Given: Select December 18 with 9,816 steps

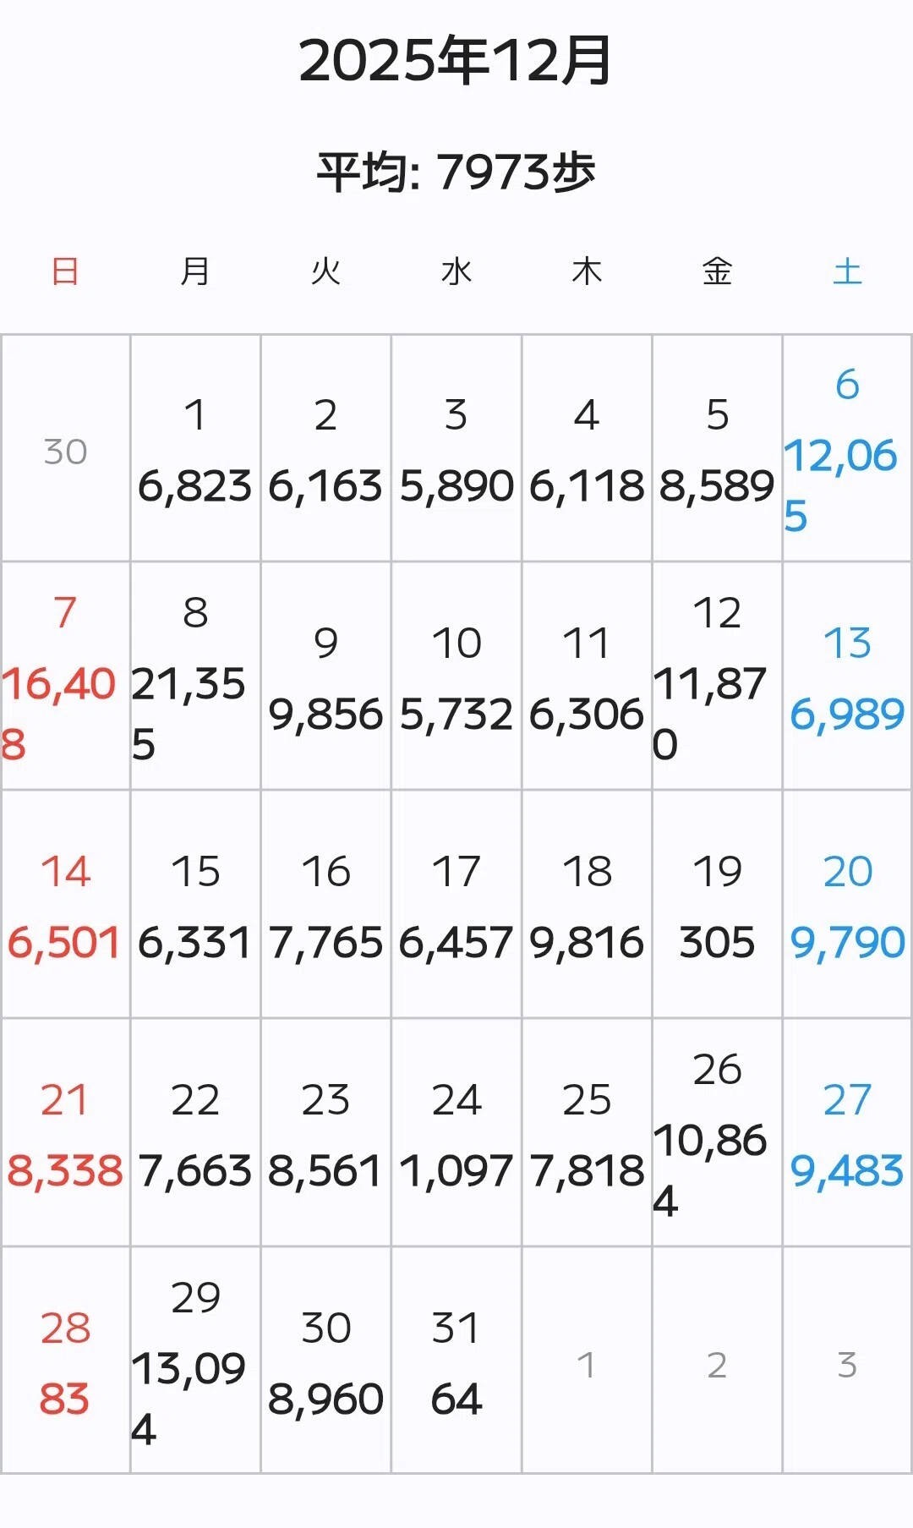Looking at the screenshot, I should coord(587,904).
